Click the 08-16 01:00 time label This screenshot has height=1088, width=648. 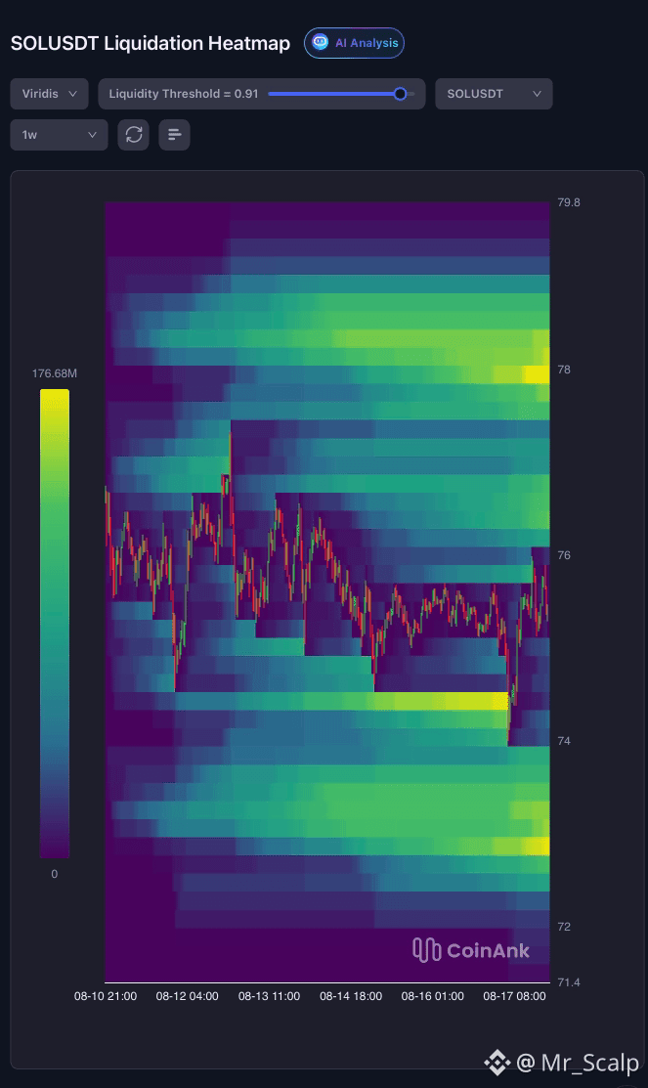click(x=433, y=996)
